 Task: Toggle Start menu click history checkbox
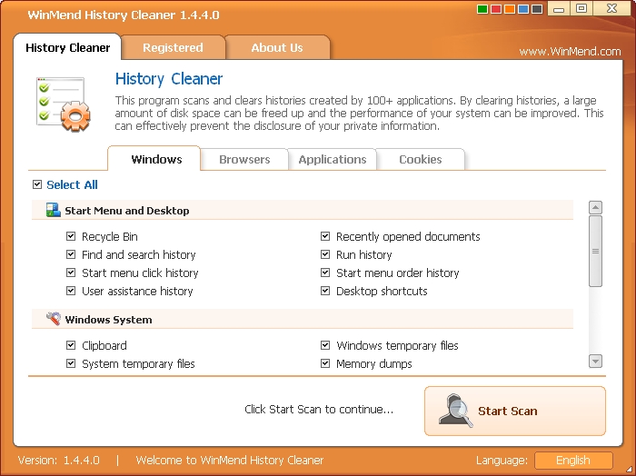pos(71,273)
